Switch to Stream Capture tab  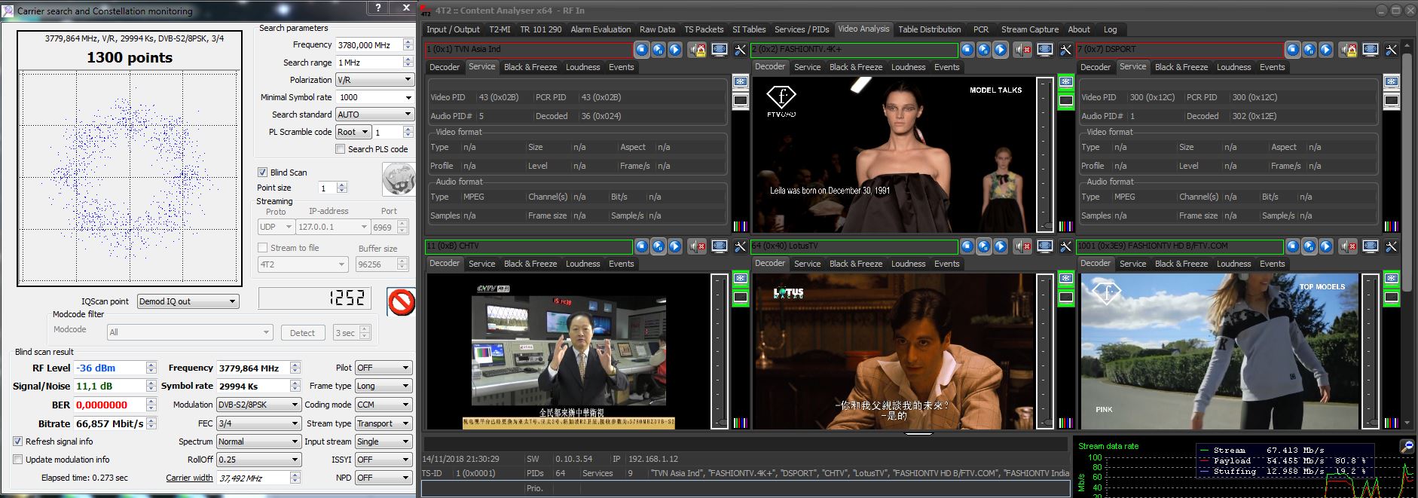pyautogui.click(x=1029, y=29)
